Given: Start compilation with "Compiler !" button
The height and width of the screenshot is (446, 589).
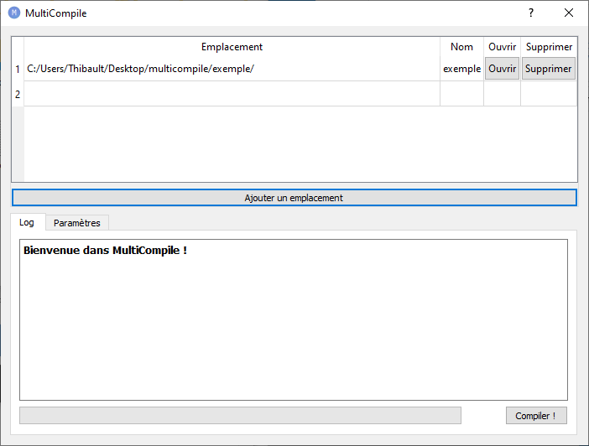Looking at the screenshot, I should pos(535,416).
